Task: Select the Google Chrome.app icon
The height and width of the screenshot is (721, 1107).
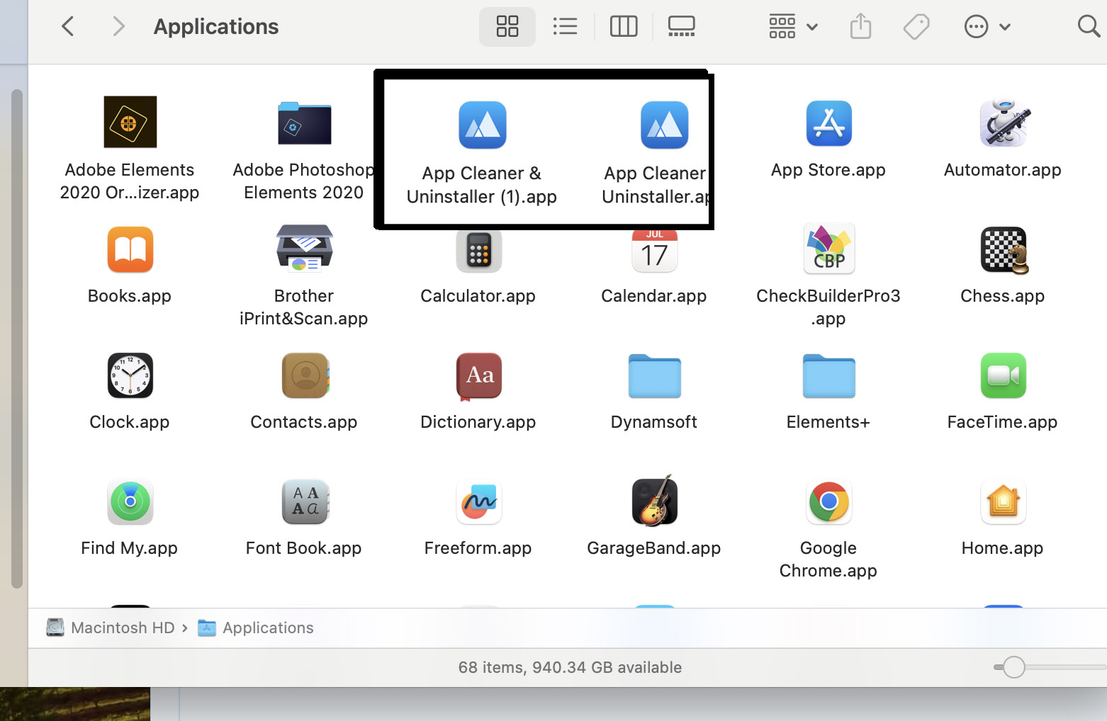Action: (828, 501)
